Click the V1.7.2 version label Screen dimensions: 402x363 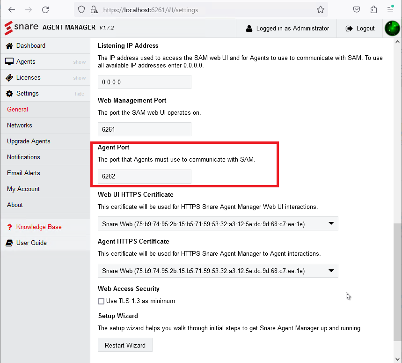(107, 28)
